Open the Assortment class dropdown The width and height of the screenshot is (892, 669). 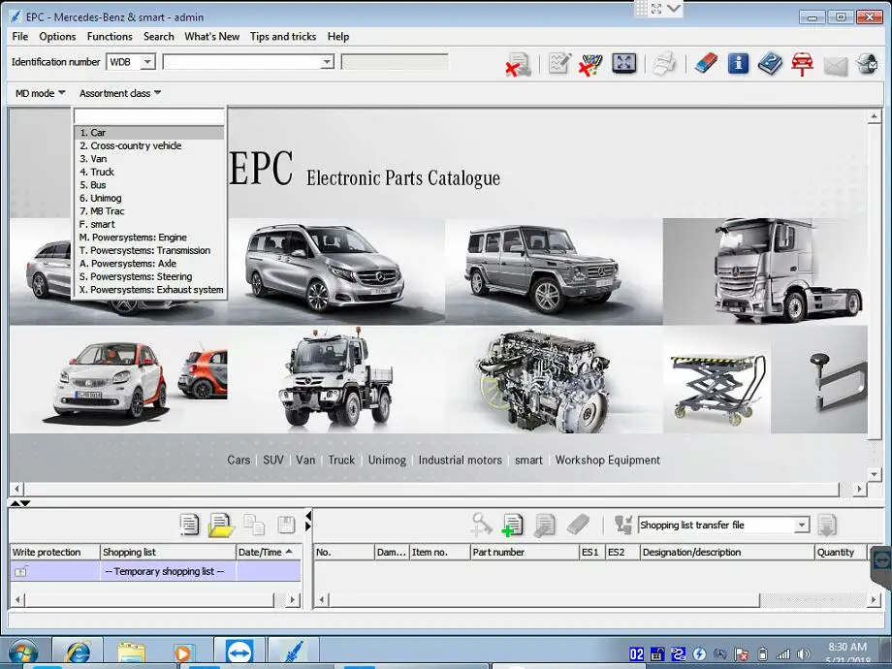[120, 93]
